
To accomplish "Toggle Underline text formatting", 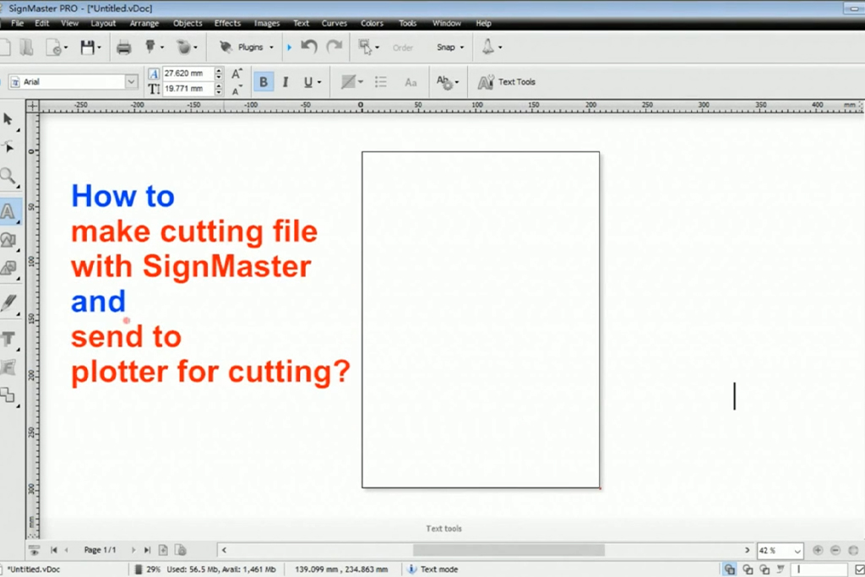I will [307, 82].
